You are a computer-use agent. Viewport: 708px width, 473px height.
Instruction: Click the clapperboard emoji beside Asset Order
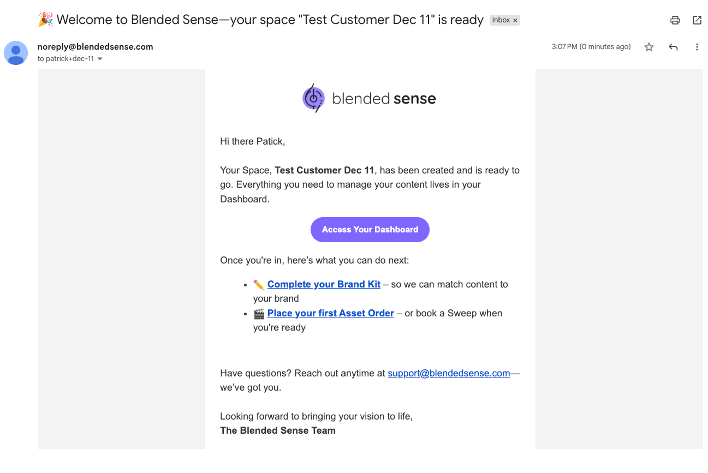coord(259,314)
